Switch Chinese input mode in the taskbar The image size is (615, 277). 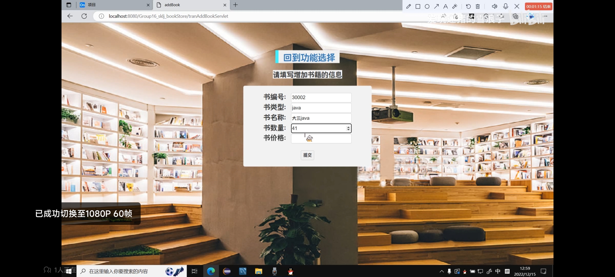pyautogui.click(x=497, y=271)
